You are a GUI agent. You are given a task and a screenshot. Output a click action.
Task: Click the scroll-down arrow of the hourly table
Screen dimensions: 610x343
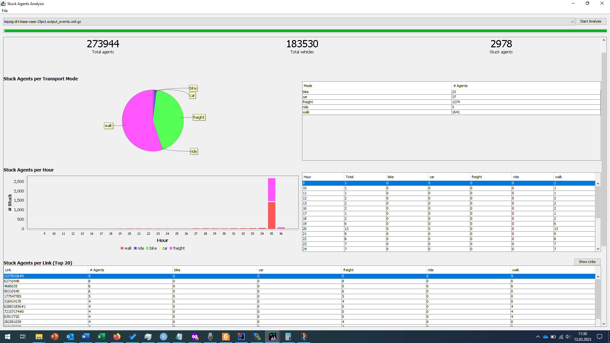pyautogui.click(x=598, y=249)
